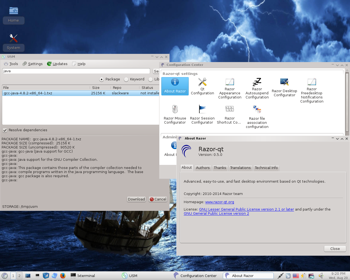Switch to virtual desktop 2
The width and height of the screenshot is (350, 280).
tap(19, 276)
